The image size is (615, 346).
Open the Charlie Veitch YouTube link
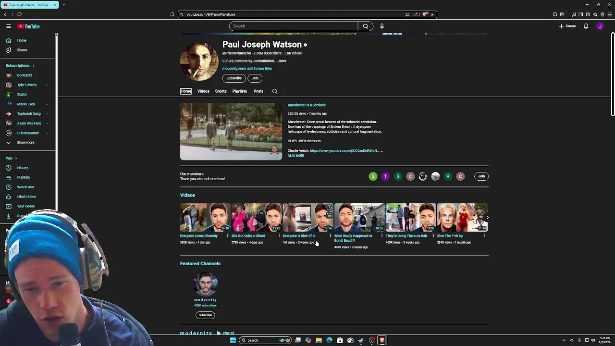(x=344, y=151)
